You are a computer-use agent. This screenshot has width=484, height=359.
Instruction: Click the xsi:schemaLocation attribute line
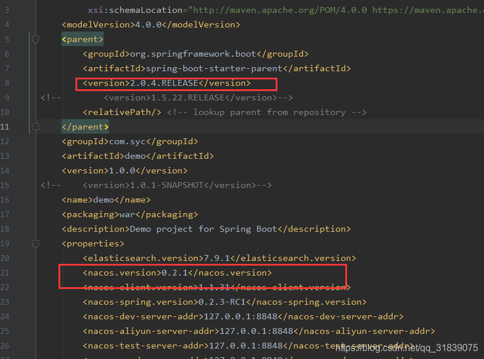(286, 10)
